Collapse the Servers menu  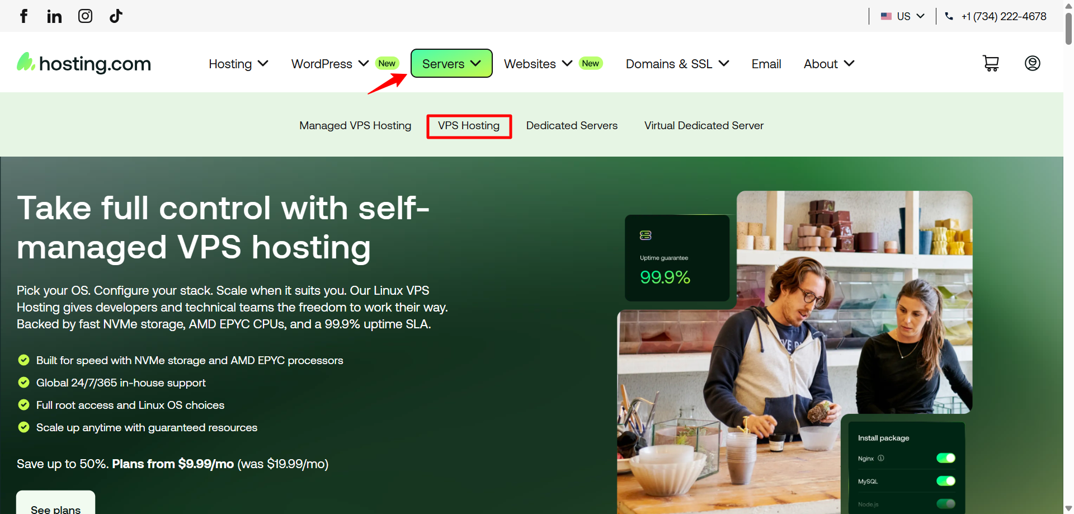451,63
